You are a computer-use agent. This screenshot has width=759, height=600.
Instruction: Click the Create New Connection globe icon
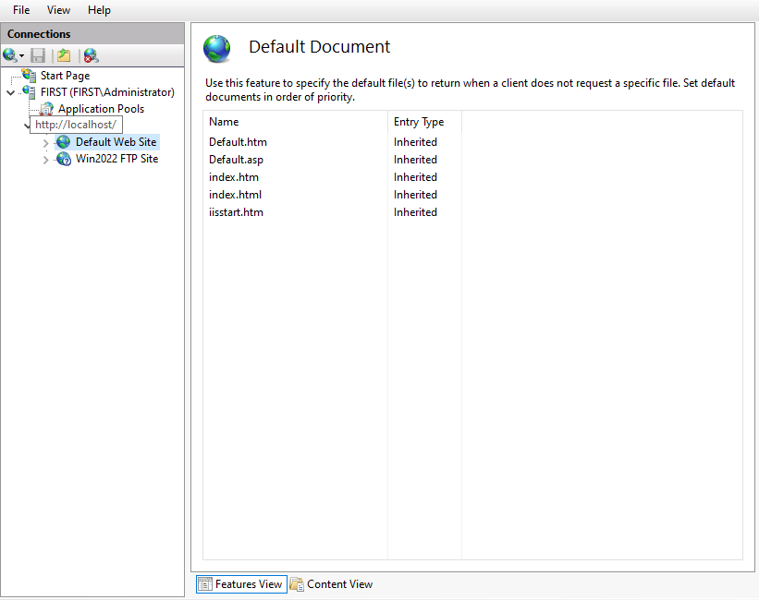[9, 55]
